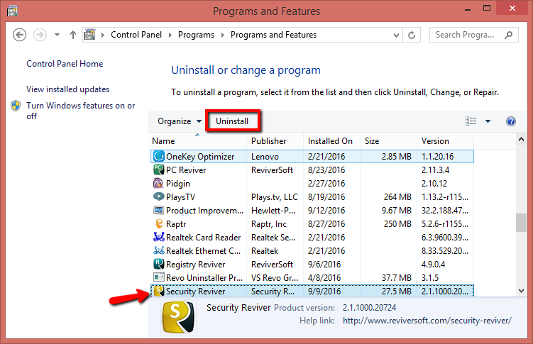Click the large Security Reviver details icon
Image resolution: width=533 pixels, height=344 pixels.
point(178,317)
